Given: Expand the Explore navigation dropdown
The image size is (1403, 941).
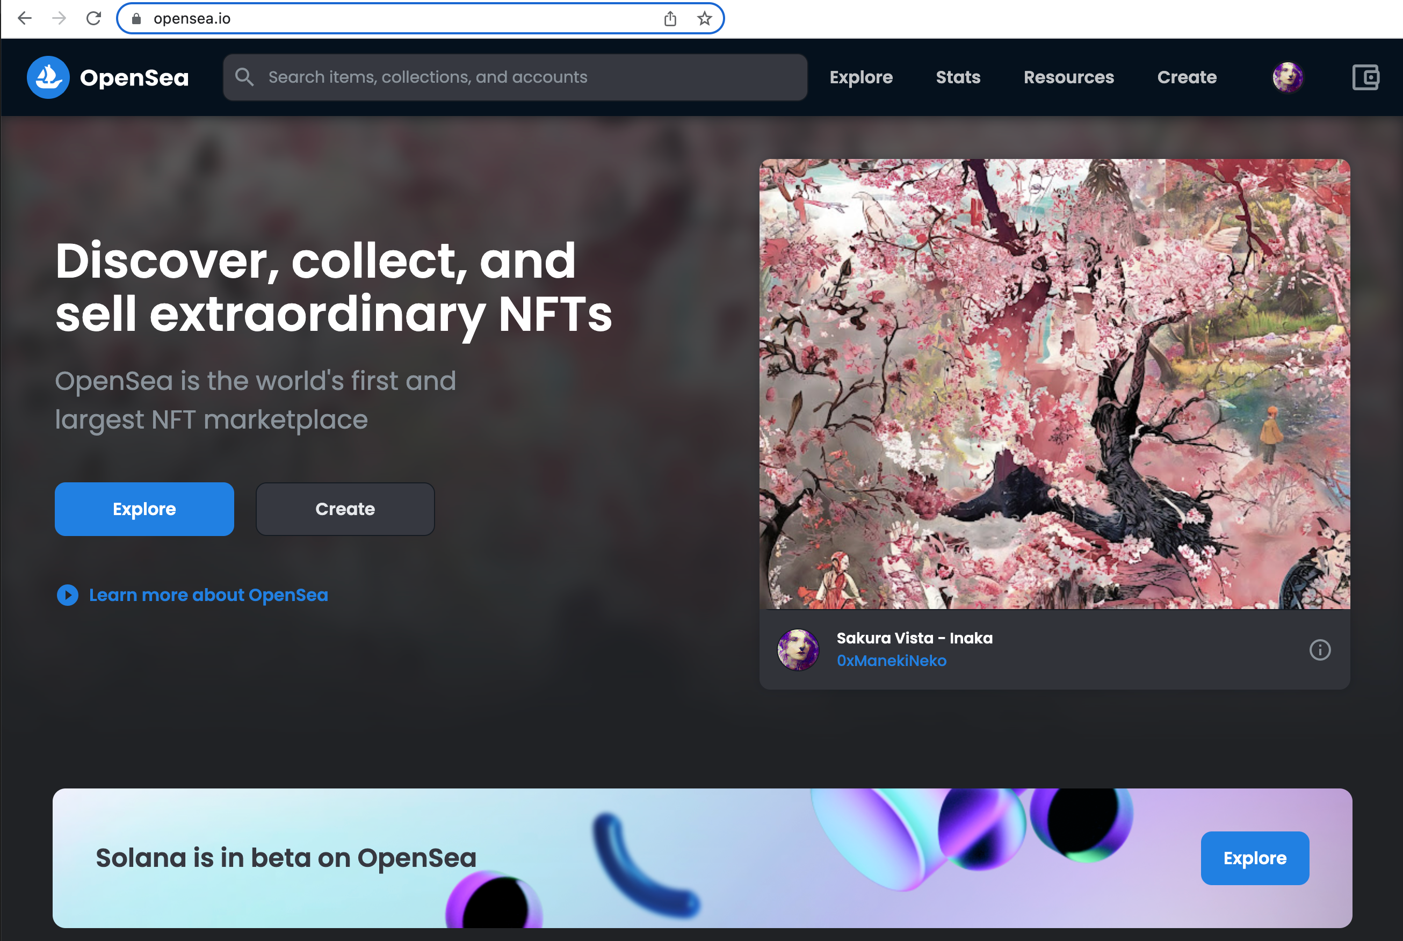Looking at the screenshot, I should point(861,77).
